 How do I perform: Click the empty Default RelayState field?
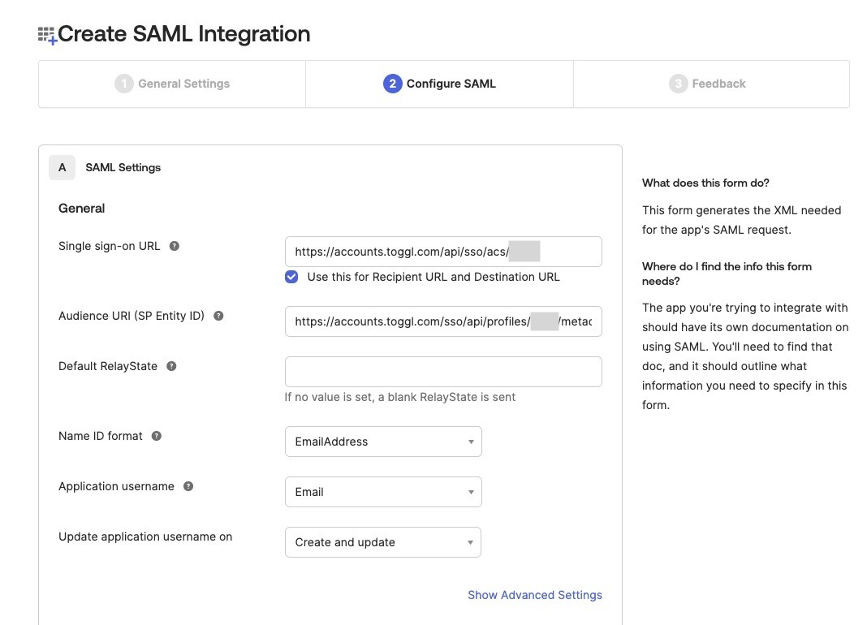tap(443, 372)
